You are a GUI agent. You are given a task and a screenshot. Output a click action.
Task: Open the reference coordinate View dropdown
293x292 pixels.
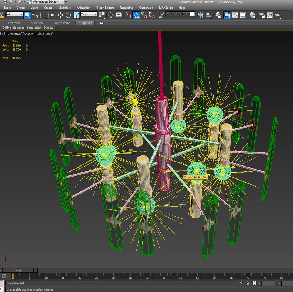[x=89, y=14]
